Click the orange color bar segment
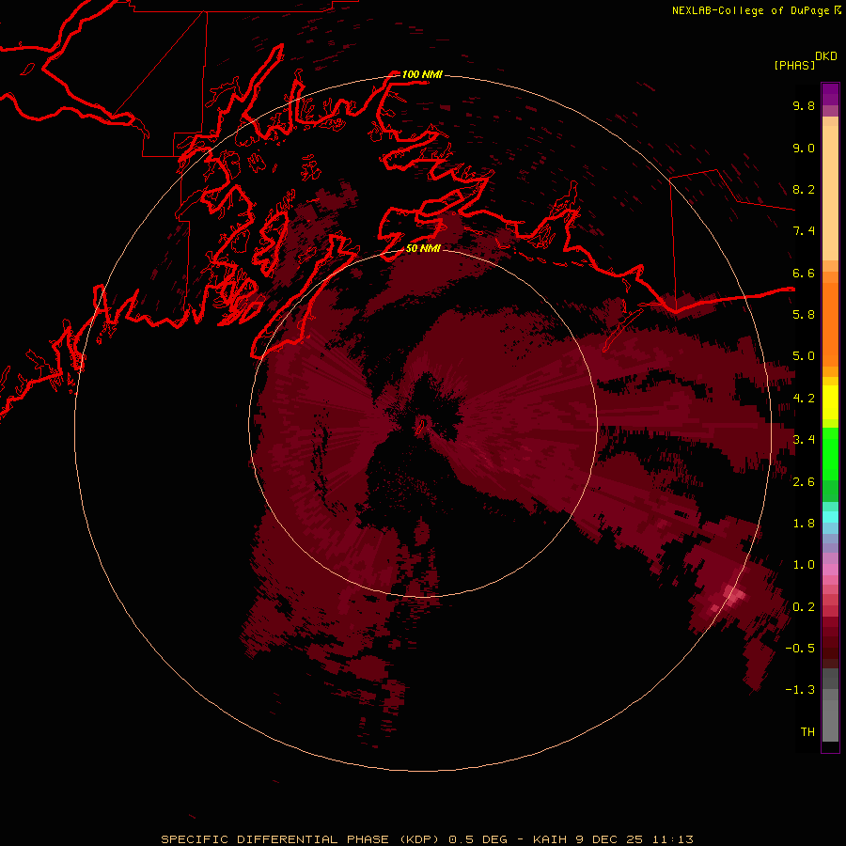This screenshot has width=846, height=846. click(x=830, y=324)
